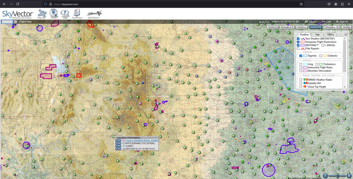Reload the page with refresh icon
The height and width of the screenshot is (179, 353).
click(18, 4)
